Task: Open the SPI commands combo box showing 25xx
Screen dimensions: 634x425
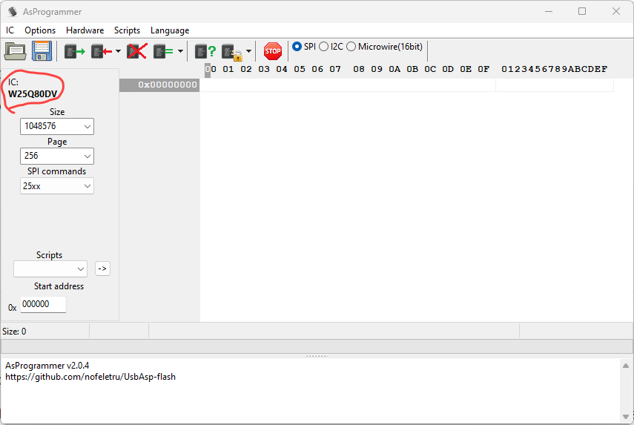Action: [57, 186]
